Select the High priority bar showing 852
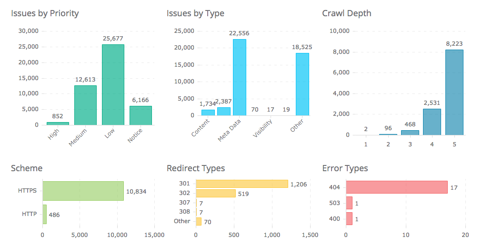 58,123
